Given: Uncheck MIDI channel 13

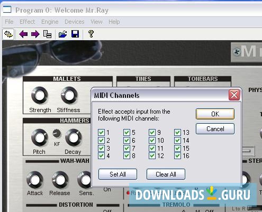Looking at the screenshot, I should (x=177, y=132).
